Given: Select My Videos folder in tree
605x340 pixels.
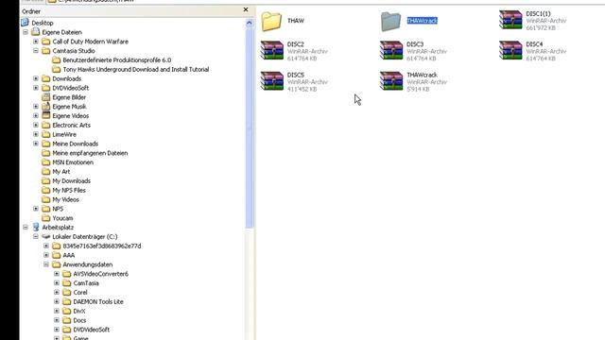Looking at the screenshot, I should [x=65, y=199].
